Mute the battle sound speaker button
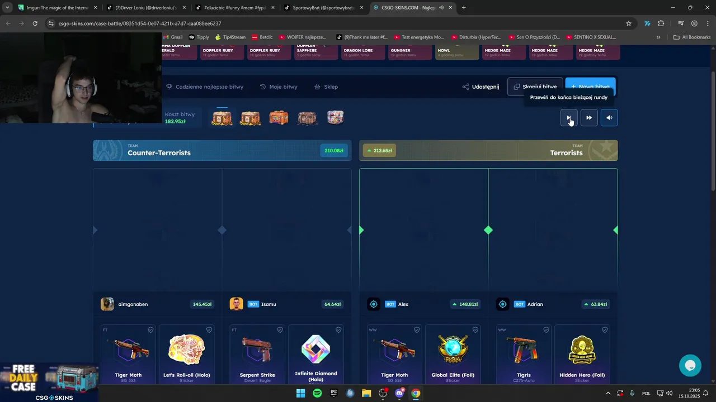716x402 pixels. tap(609, 117)
